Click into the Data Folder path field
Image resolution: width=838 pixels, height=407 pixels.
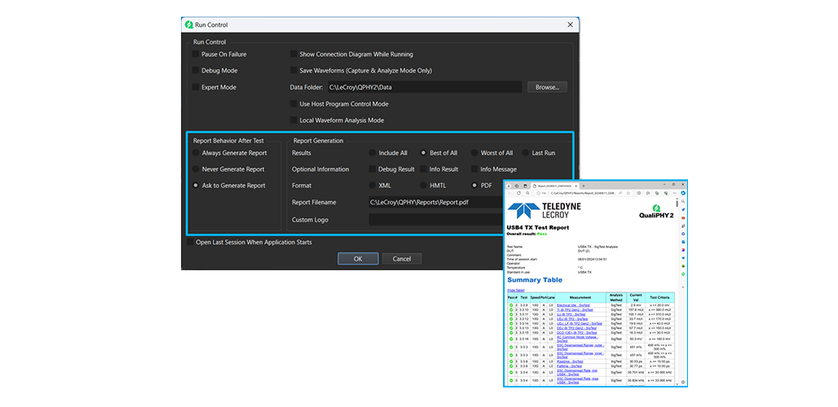tap(424, 87)
